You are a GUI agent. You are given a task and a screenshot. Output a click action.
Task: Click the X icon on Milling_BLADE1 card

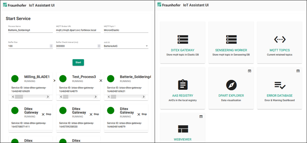[54, 80]
